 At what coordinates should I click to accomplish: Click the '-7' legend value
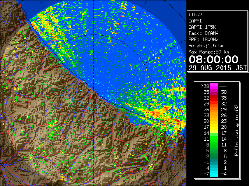(206, 174)
